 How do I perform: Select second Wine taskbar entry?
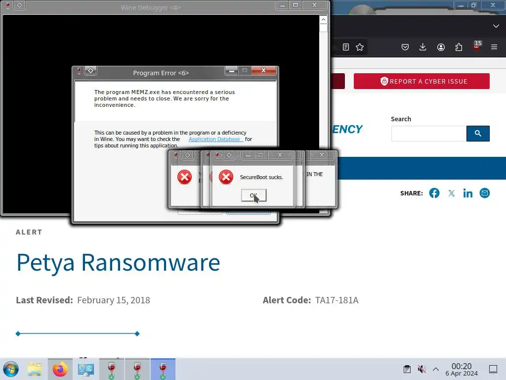(137, 369)
